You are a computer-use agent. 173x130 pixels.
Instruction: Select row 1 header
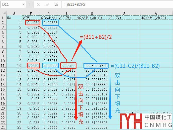click(3, 18)
